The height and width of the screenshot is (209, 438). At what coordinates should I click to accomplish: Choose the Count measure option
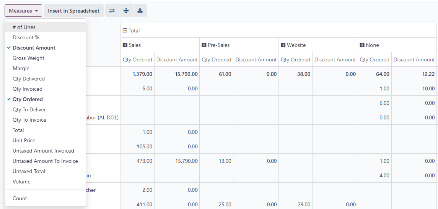pos(20,198)
